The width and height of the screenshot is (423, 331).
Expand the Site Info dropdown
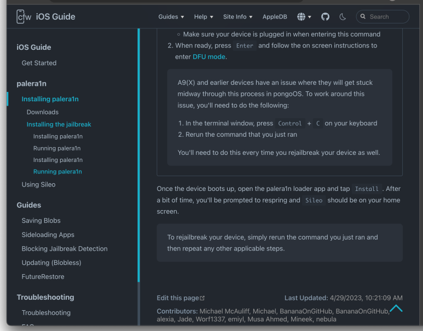click(237, 17)
